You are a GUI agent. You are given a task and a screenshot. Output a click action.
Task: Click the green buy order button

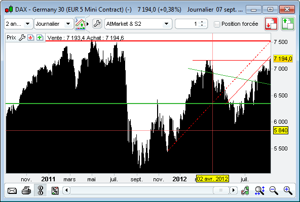pyautogui.click(x=287, y=24)
